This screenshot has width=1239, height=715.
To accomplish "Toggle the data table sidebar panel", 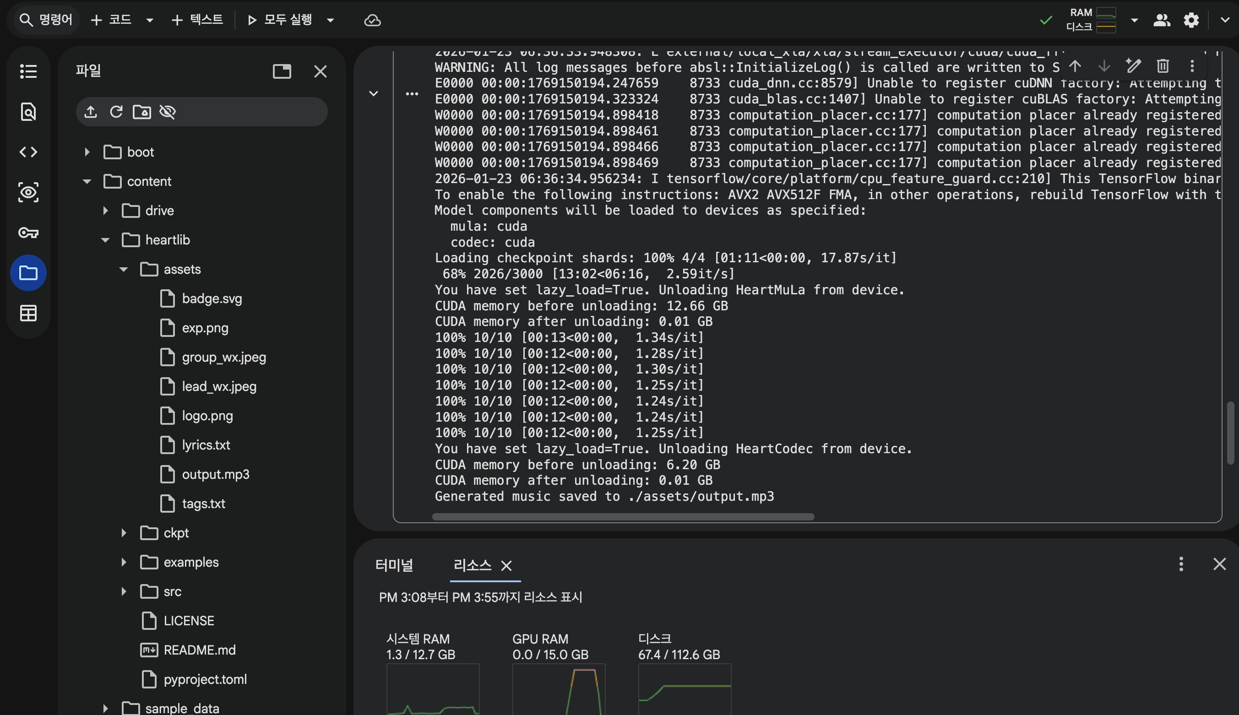I will 28,313.
